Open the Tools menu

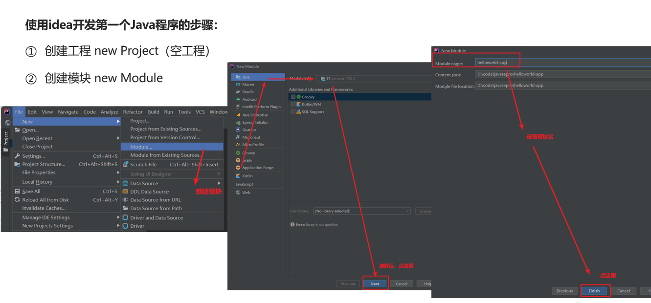click(x=184, y=112)
